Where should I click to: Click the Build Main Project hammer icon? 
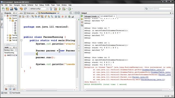pos(51,9)
